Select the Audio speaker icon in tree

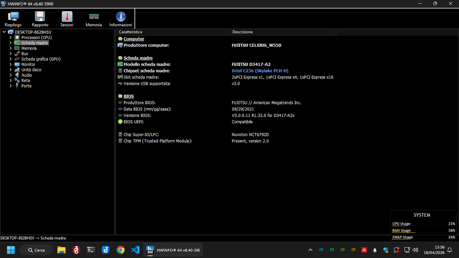pyautogui.click(x=17, y=75)
